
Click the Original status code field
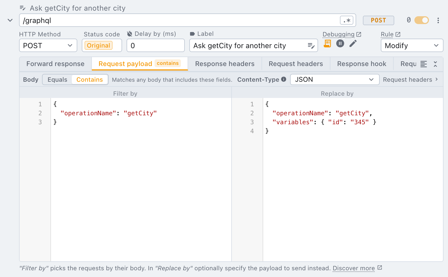pos(102,45)
